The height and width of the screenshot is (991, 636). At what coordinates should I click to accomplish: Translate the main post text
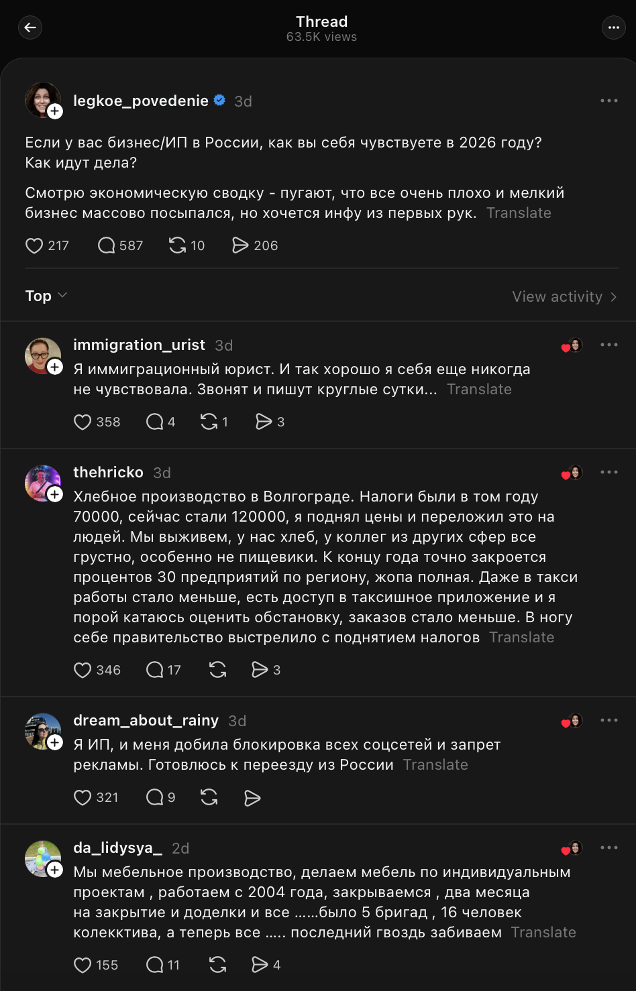click(x=519, y=213)
